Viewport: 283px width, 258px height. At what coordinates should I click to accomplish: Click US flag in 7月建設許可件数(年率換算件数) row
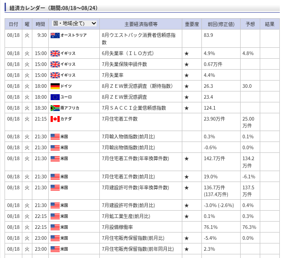click(x=55, y=187)
